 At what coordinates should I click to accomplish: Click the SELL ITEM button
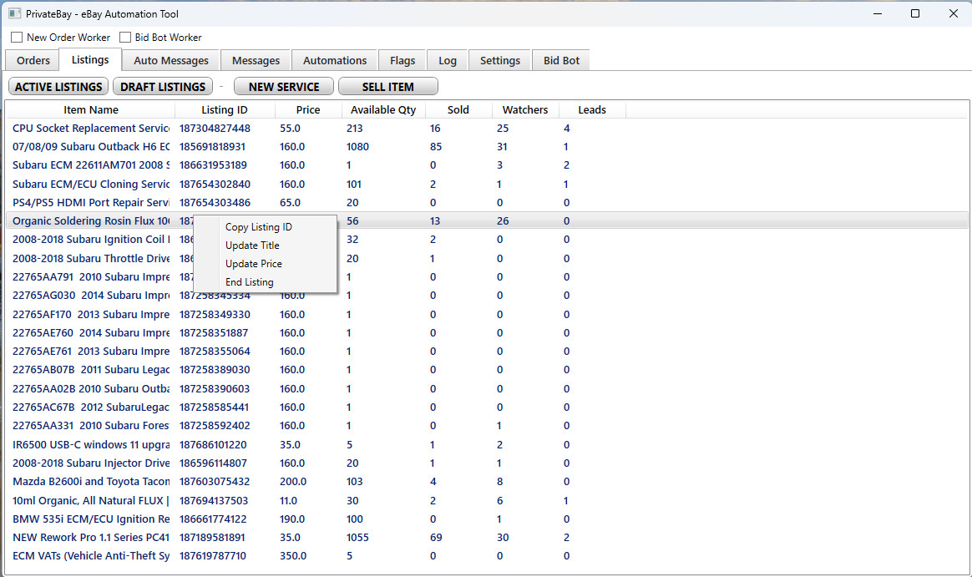[388, 87]
